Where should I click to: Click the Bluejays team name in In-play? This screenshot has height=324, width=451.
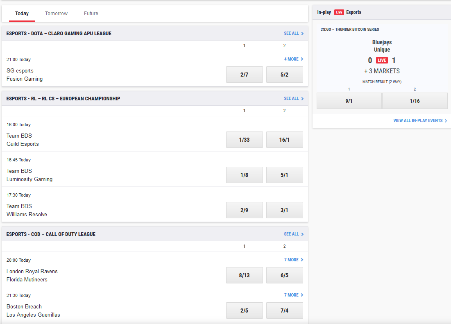coord(382,42)
